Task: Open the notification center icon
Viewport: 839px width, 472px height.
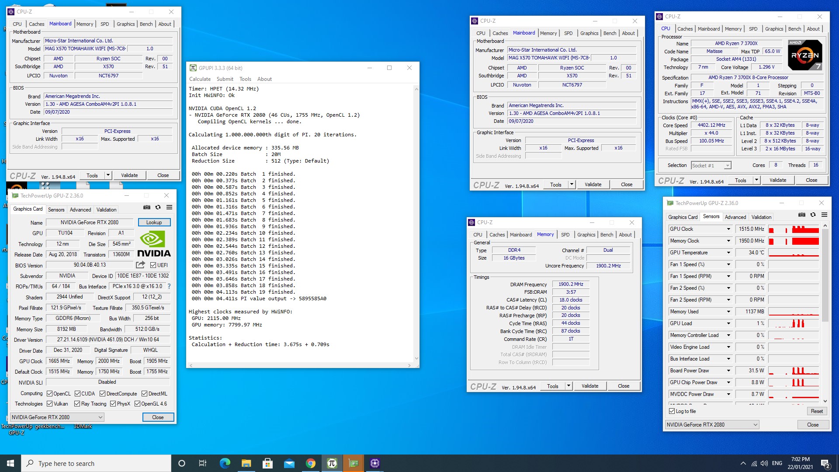Action: pos(825,463)
